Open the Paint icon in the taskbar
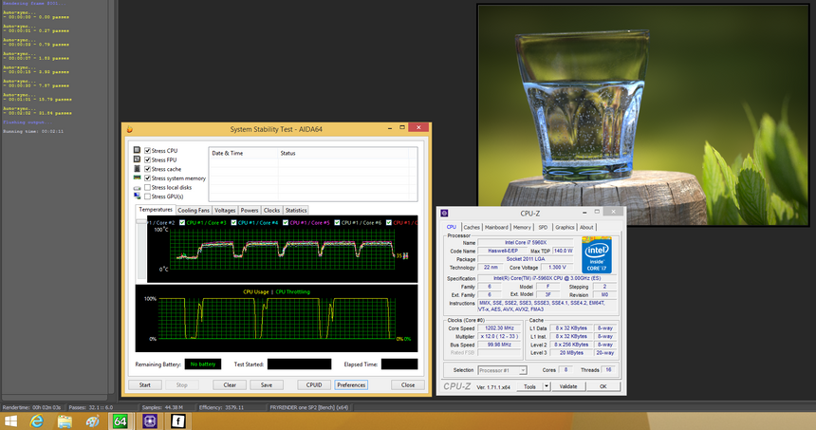 [93, 421]
